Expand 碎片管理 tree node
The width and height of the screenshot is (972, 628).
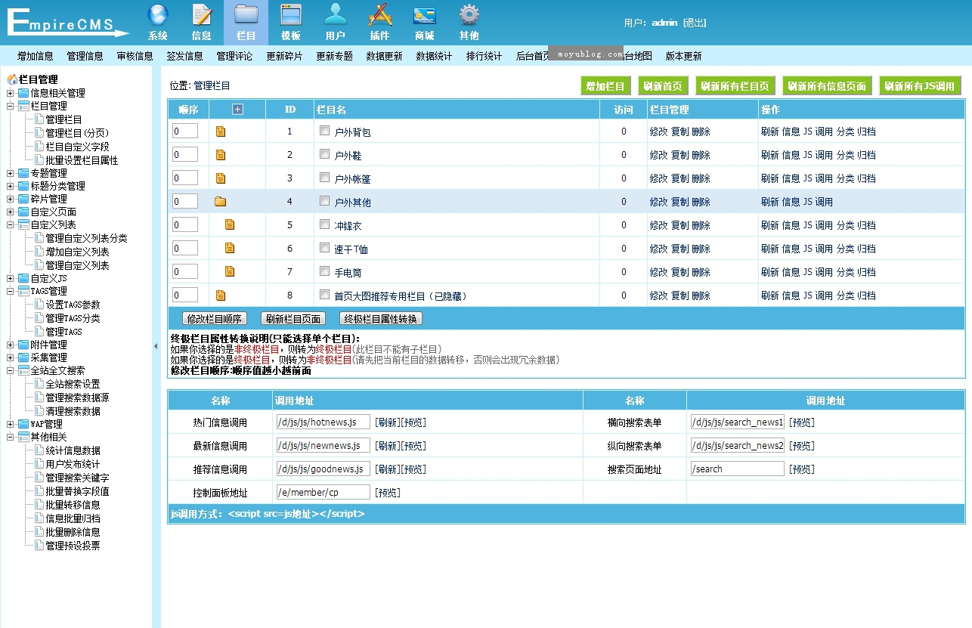(x=11, y=199)
